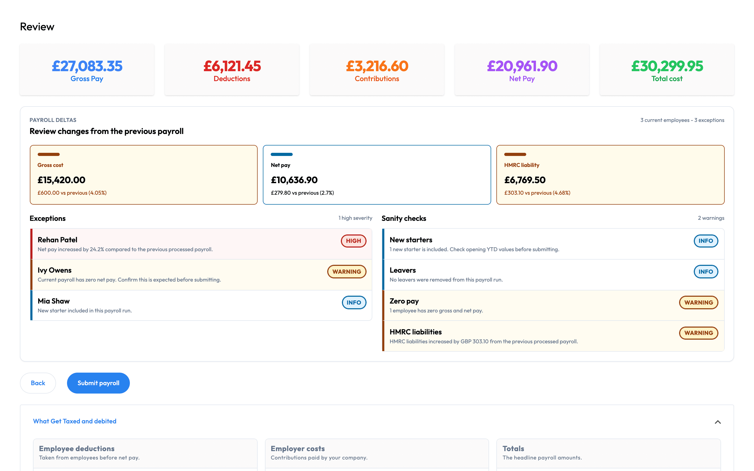This screenshot has height=471, width=754.
Task: Click the £6,769.50 HMRC liability value
Action: [x=525, y=180]
